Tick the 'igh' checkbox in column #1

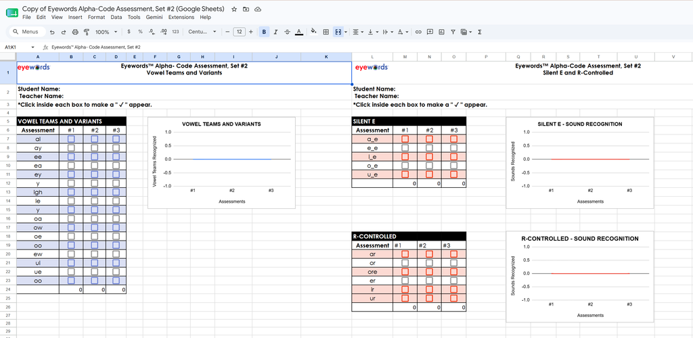point(71,192)
